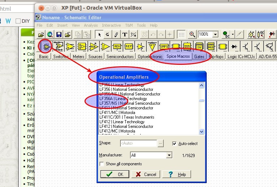Click the DIY bookmark in browser window
277x187 pixels.
click(23, 21)
